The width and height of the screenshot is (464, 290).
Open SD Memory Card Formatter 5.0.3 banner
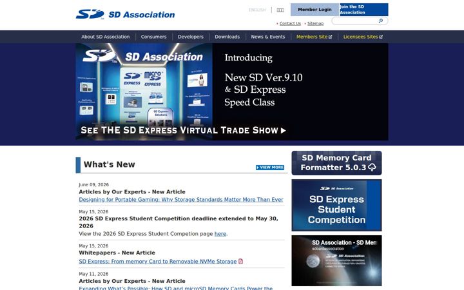336,163
